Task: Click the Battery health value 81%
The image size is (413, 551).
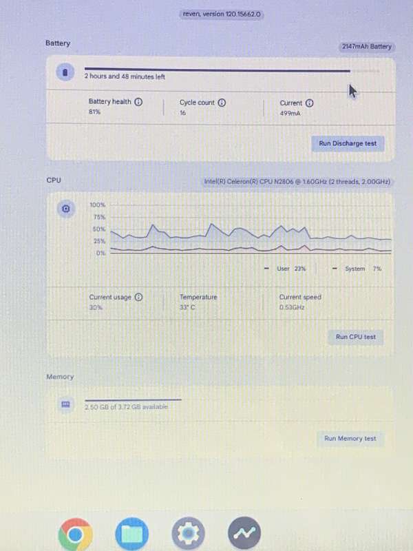Action: click(94, 112)
